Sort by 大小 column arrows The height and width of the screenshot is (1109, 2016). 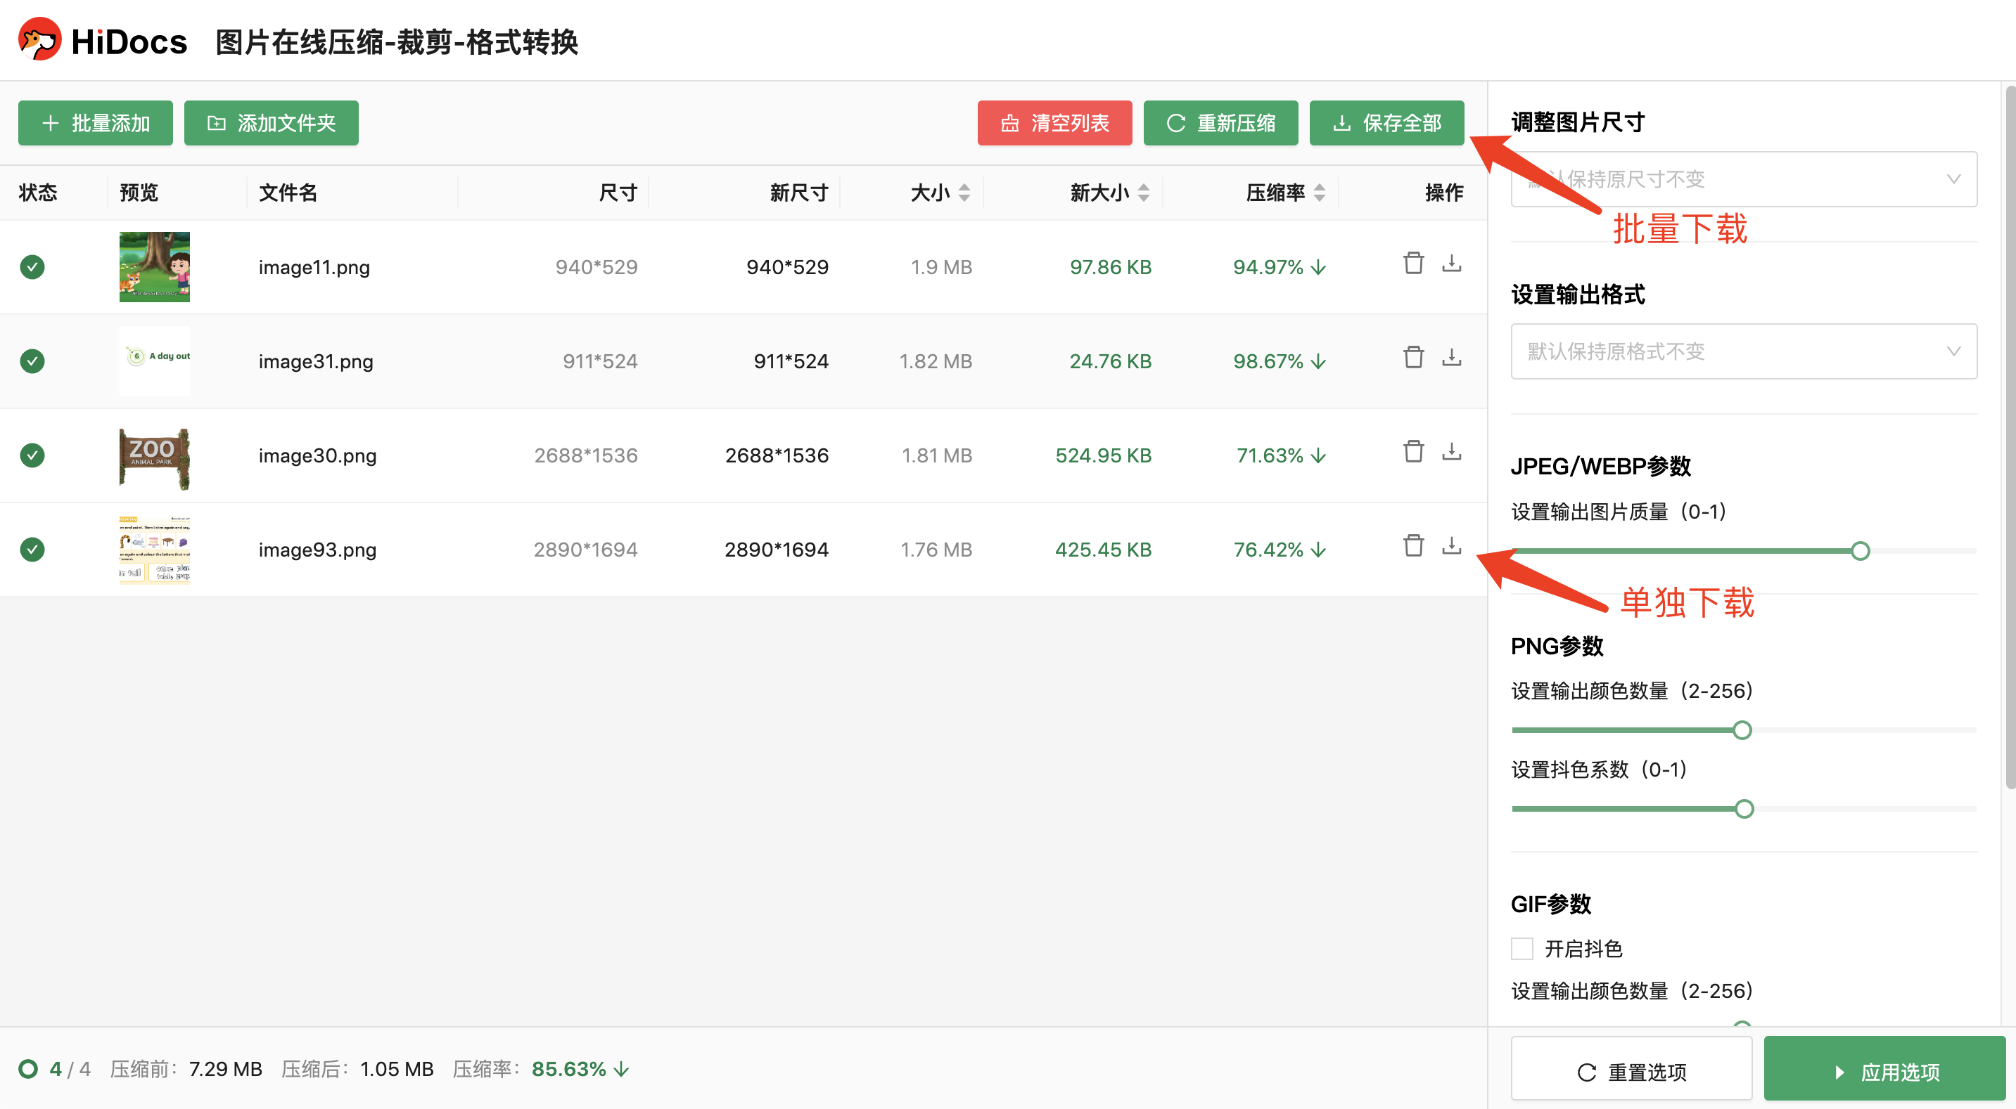coord(964,193)
